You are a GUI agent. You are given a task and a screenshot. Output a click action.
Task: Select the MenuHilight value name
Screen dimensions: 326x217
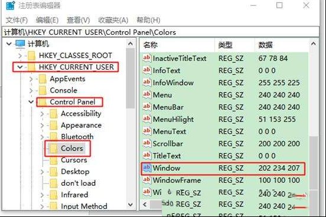tap(173, 119)
